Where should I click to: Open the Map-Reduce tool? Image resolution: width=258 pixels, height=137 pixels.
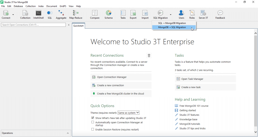click(x=76, y=15)
